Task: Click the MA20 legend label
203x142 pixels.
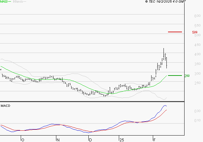Action: pos(4,2)
